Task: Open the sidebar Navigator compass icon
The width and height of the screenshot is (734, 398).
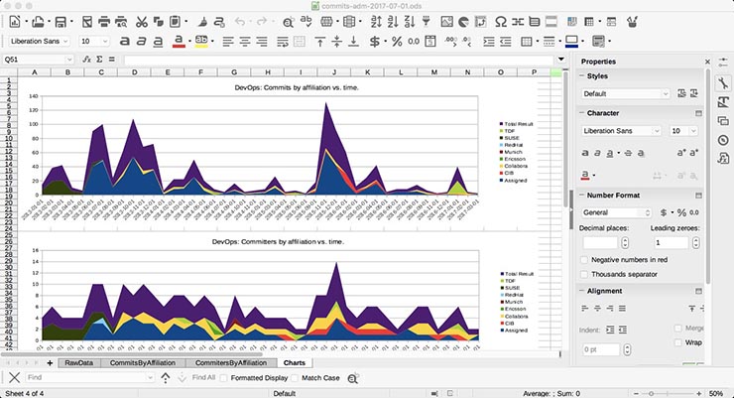Action: coord(723,140)
